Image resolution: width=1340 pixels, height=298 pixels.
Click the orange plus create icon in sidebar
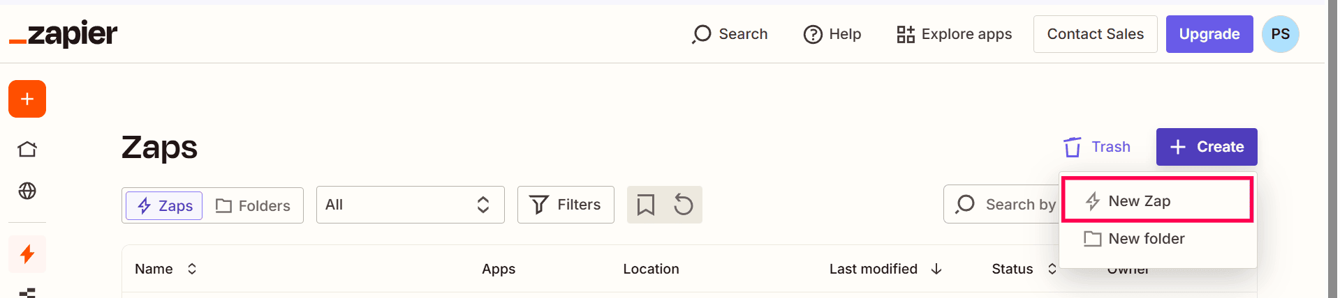(27, 99)
